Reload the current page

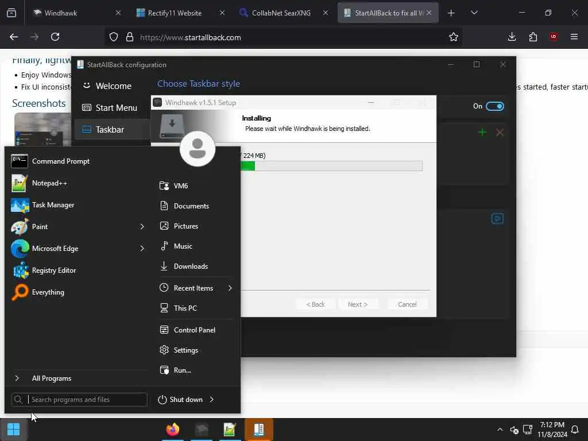[x=55, y=37]
